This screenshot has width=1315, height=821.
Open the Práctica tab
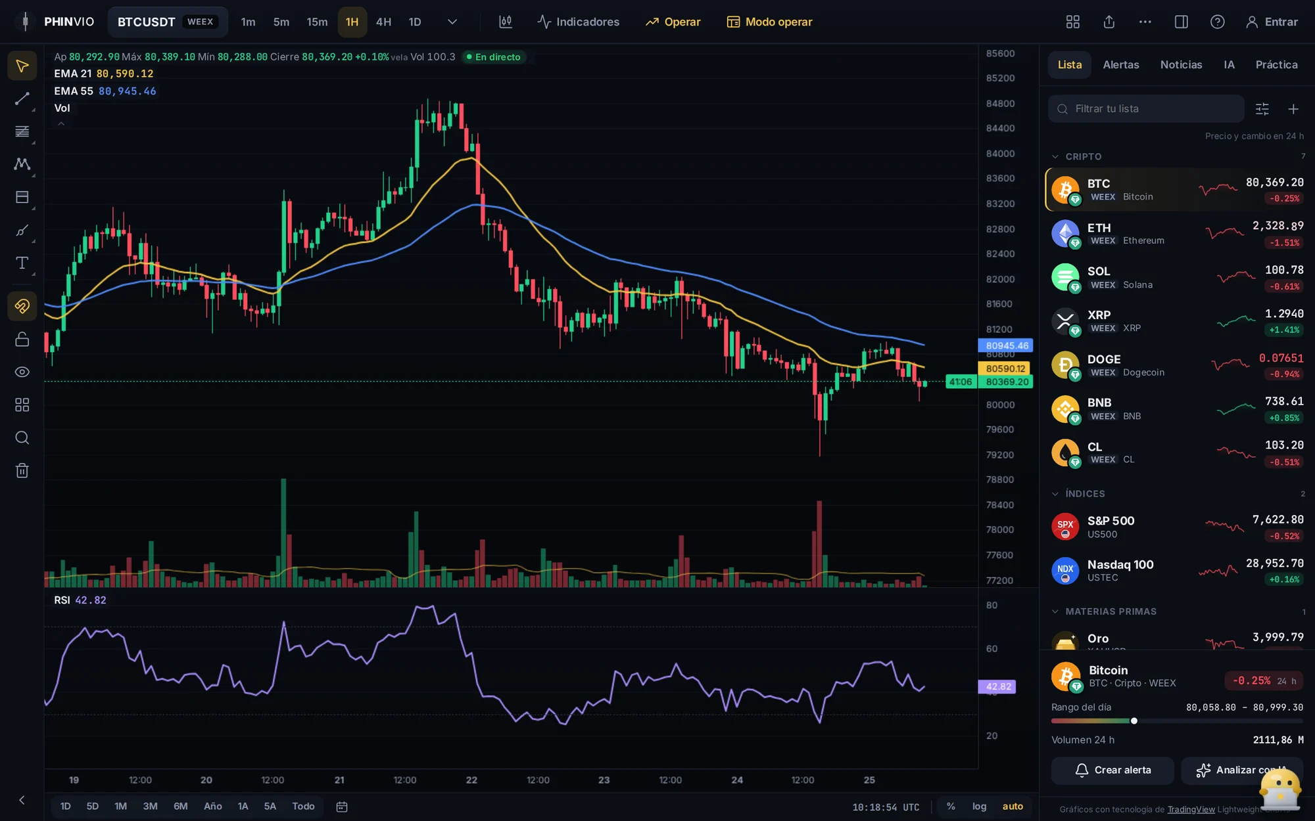pyautogui.click(x=1276, y=64)
